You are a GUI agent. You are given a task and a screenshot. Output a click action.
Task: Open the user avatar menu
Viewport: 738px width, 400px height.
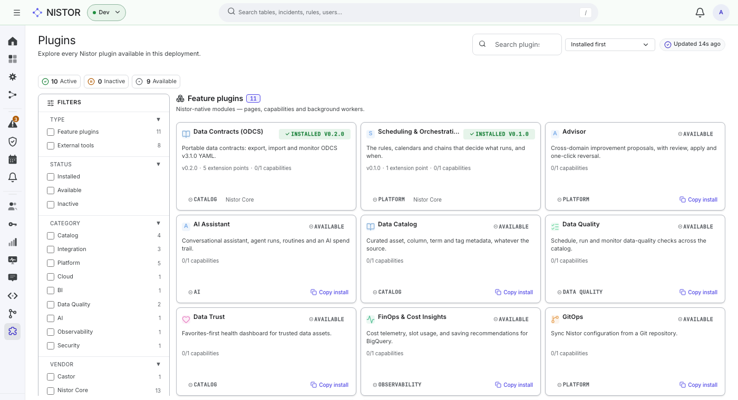(721, 13)
